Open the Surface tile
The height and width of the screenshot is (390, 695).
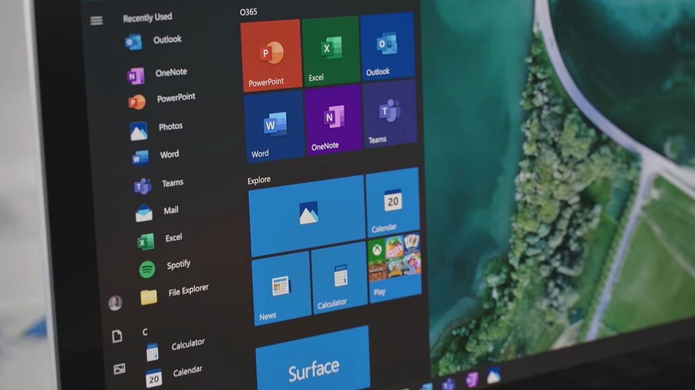click(313, 360)
